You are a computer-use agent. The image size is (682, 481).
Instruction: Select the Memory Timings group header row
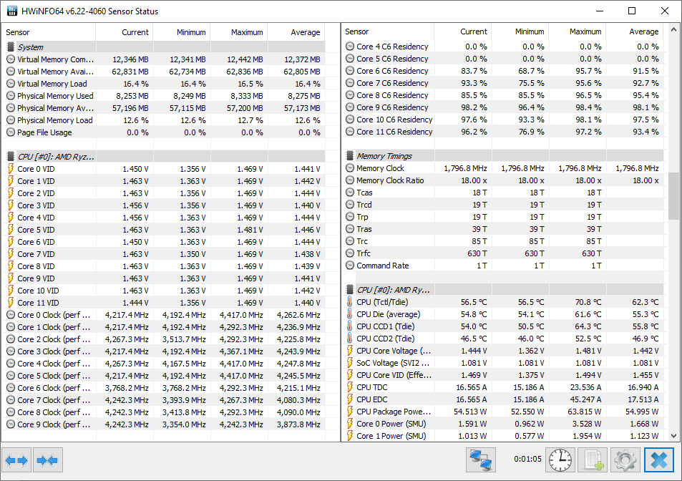[503, 156]
